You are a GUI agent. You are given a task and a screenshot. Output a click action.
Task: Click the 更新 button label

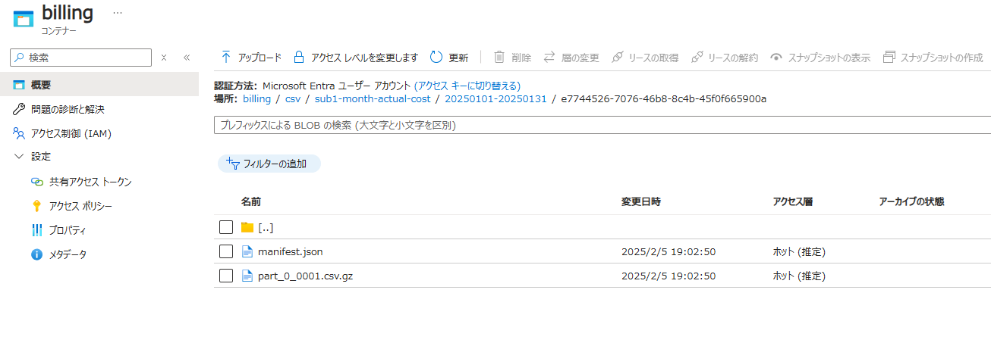point(458,58)
